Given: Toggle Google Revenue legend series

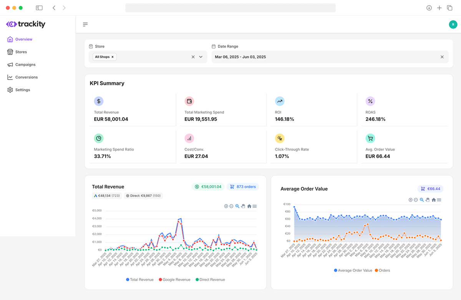Looking at the screenshot, I should click(174, 280).
